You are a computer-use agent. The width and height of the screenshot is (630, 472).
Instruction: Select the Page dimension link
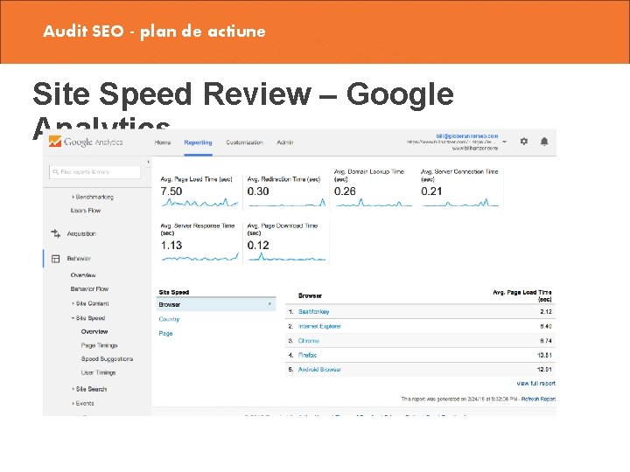pyautogui.click(x=165, y=334)
